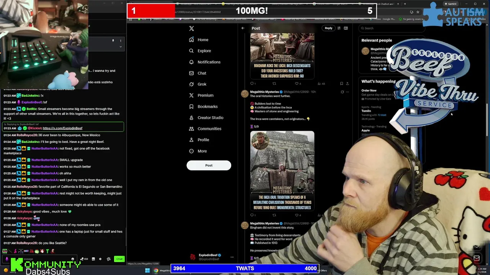Viewport: 490px width, 275px height.
Task: Open the Inca oral tradition image
Action: click(282, 171)
